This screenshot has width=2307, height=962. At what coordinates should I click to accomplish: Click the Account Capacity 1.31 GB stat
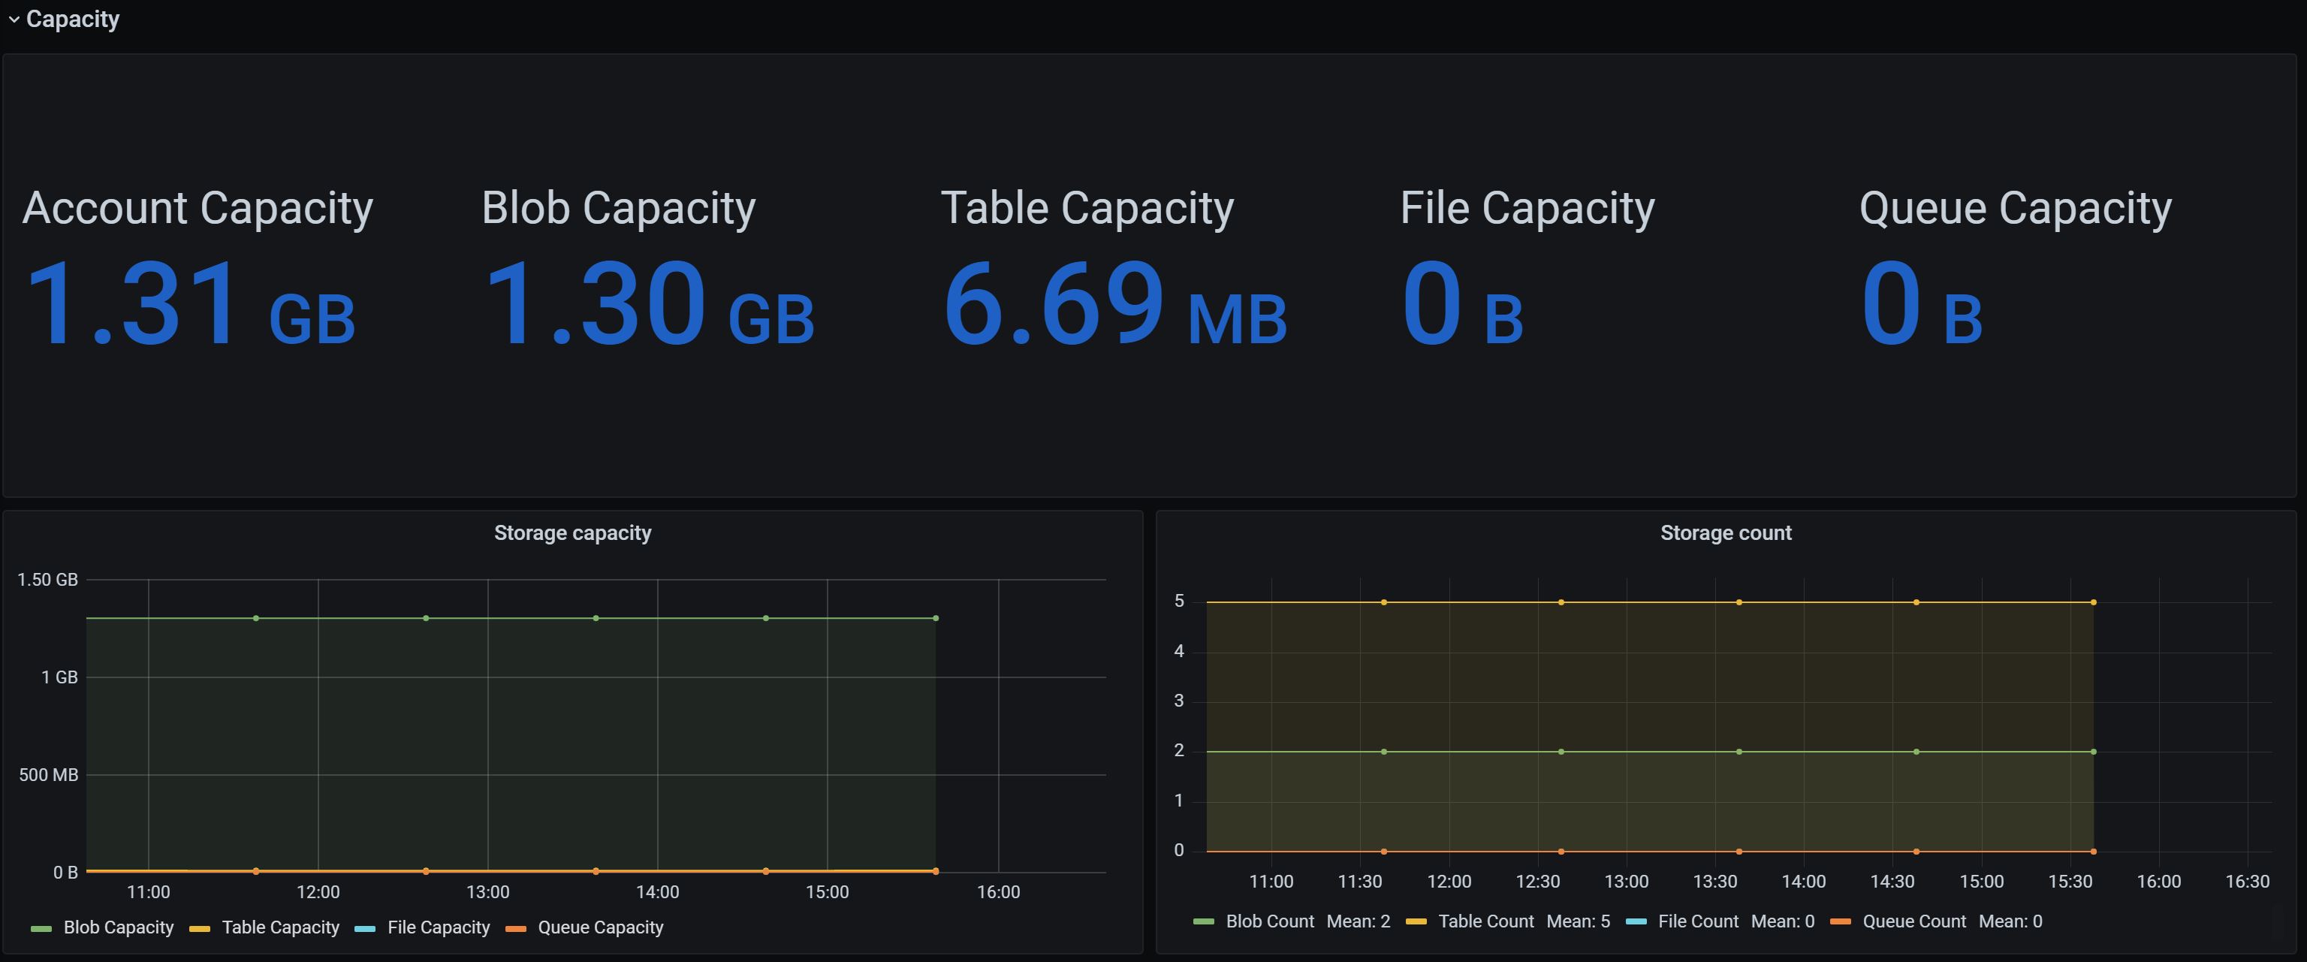[x=191, y=303]
